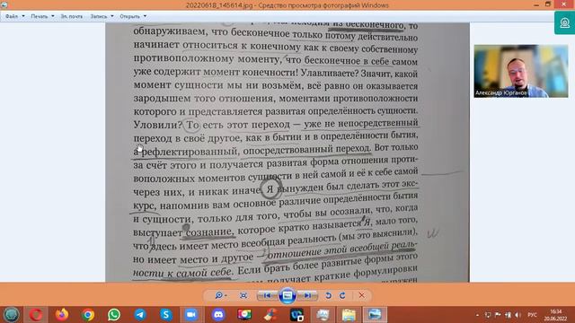Expand the Запись dropdown arrow
This screenshot has width=575, height=323.
(111, 16)
